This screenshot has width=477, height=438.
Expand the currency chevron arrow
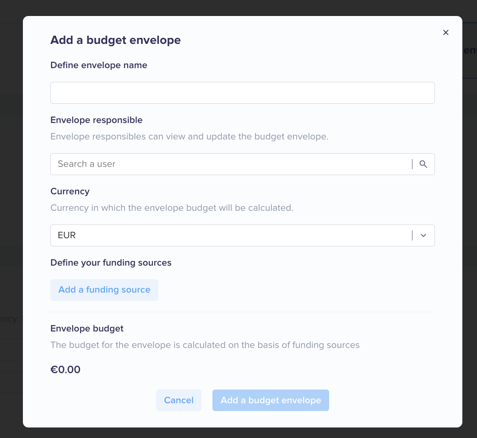[x=423, y=235]
